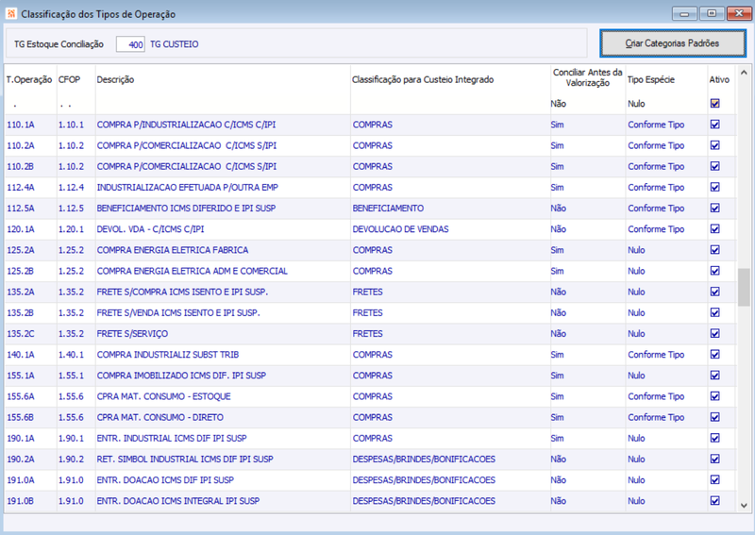Screen dimensions: 755x535
Task: Toggle Ativo checkbox for row 191.0B
Action: pyautogui.click(x=715, y=501)
